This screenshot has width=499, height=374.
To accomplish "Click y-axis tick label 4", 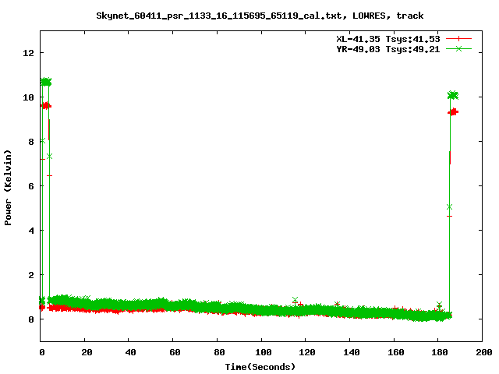I will tap(31, 231).
